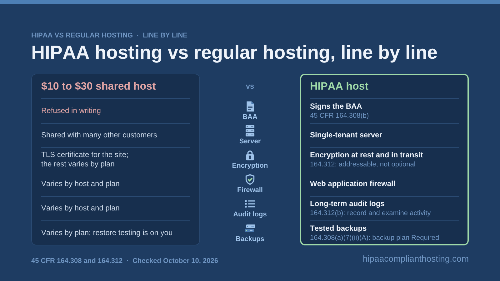Click '164.312(b): record and examine activity'

click(370, 213)
